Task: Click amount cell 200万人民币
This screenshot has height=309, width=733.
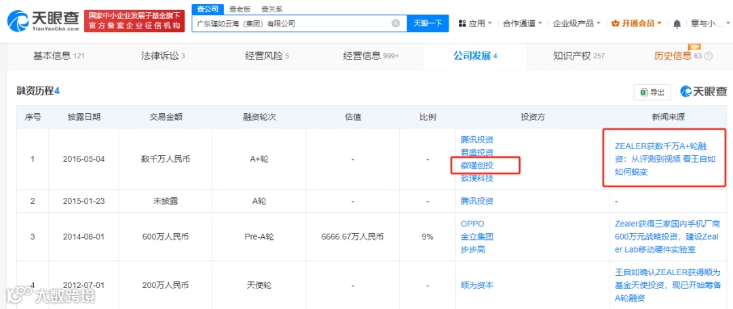Action: click(166, 285)
